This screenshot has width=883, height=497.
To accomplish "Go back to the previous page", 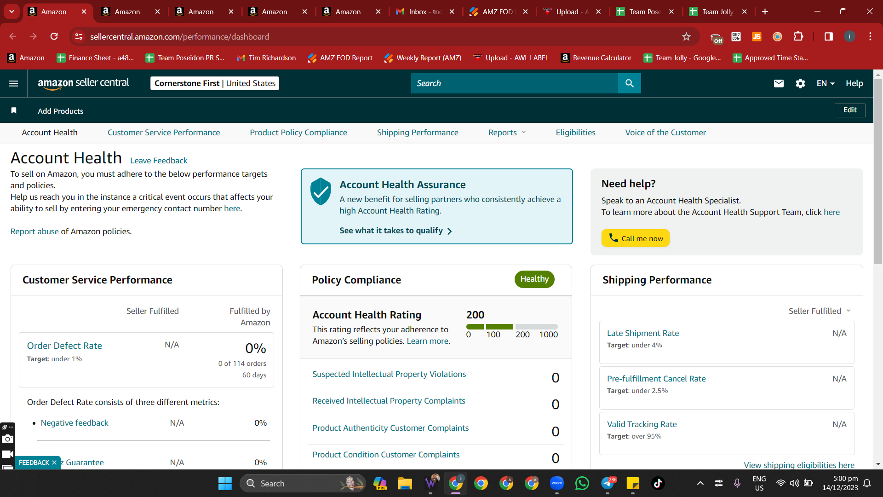I will [x=13, y=36].
